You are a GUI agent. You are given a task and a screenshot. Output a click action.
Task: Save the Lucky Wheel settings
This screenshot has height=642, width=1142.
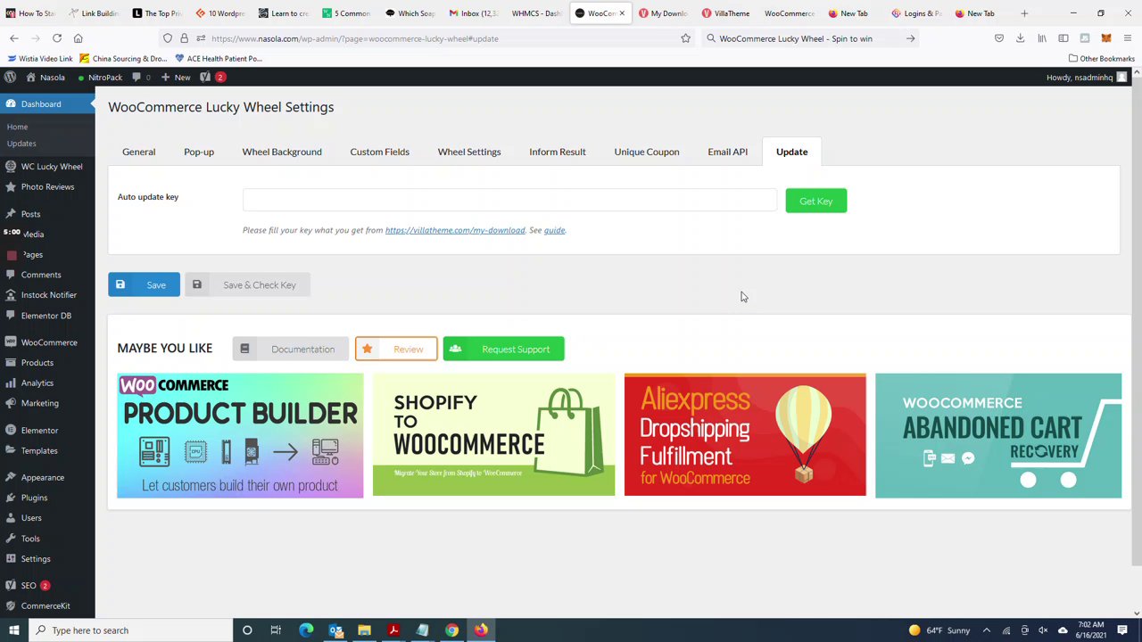click(x=144, y=285)
